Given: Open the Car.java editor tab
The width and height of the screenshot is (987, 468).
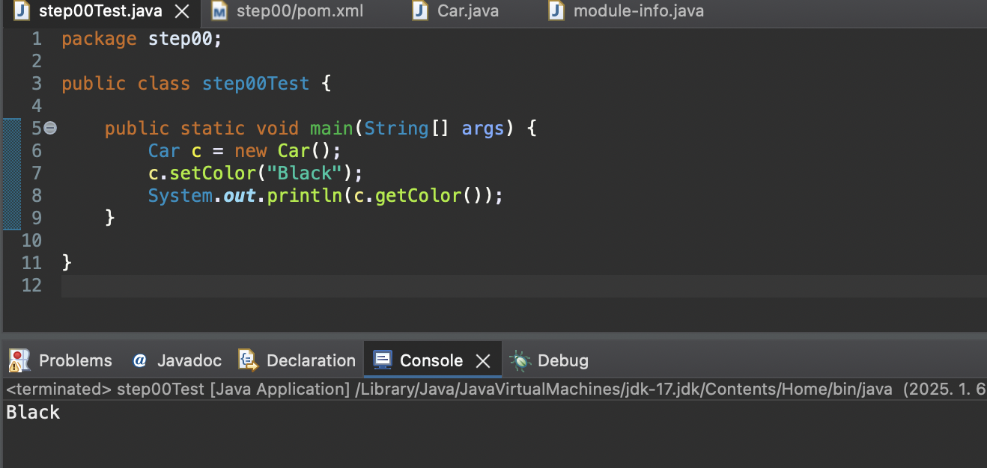Looking at the screenshot, I should (468, 11).
